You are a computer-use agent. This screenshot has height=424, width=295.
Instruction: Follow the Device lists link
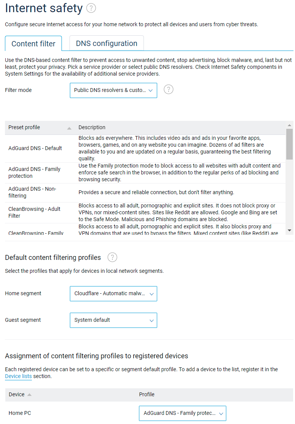(18, 377)
